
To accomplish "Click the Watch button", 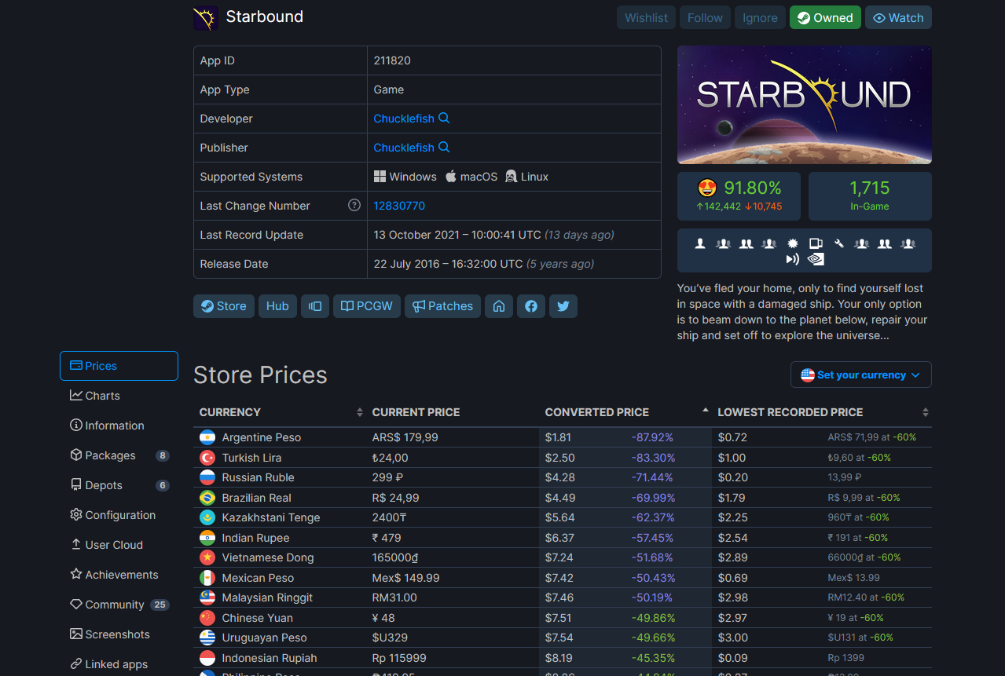I will pos(898,18).
